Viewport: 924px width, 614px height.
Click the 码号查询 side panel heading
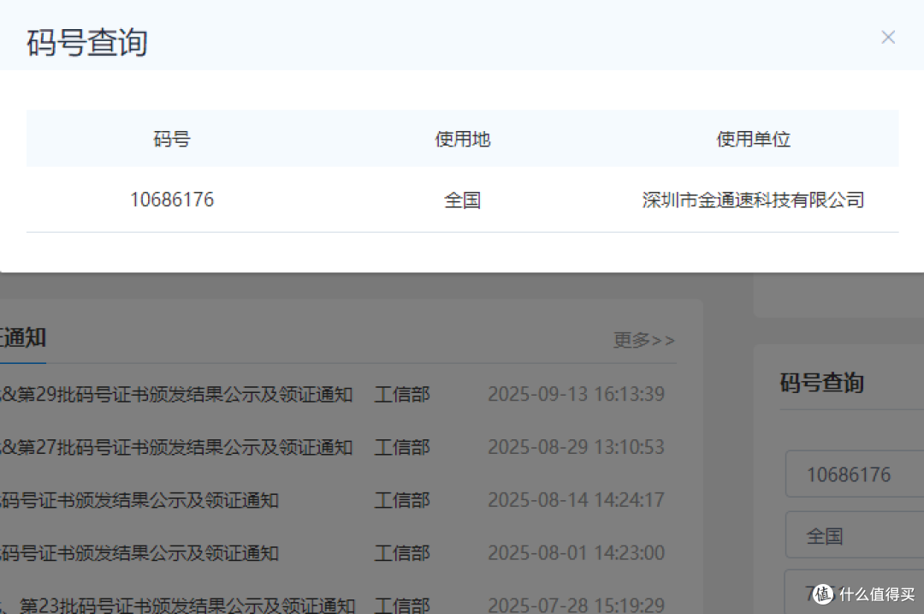coord(822,383)
